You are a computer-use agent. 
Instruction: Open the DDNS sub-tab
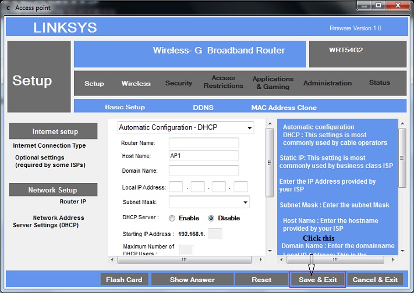(203, 108)
